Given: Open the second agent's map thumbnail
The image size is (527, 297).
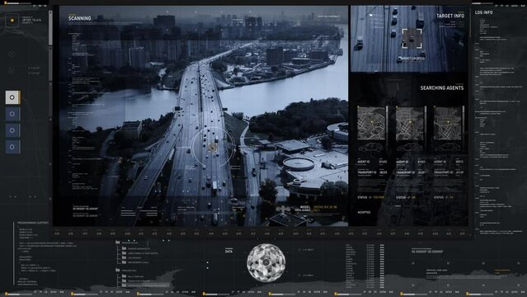Looking at the screenshot, I should tap(409, 124).
